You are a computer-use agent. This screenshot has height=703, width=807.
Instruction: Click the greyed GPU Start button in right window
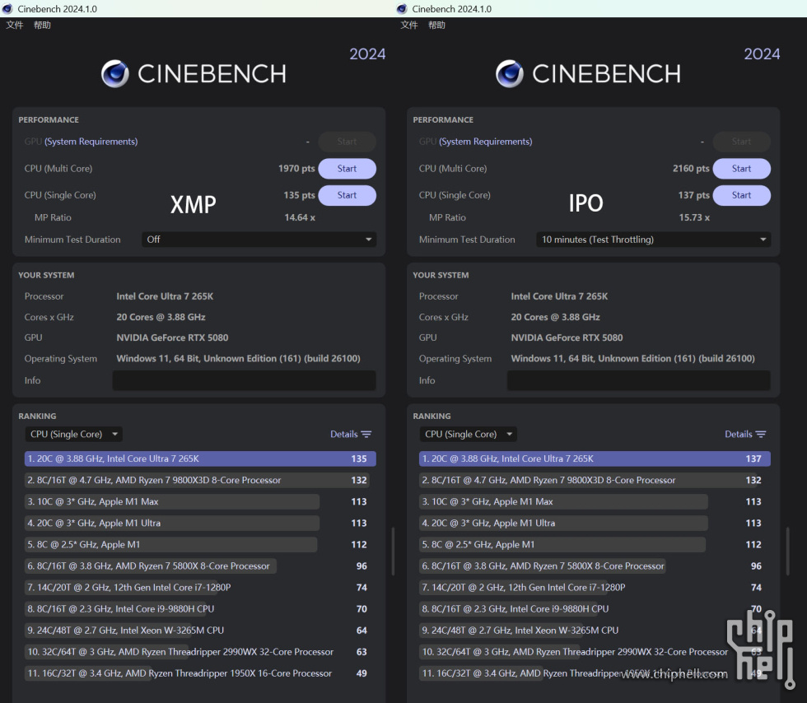pyautogui.click(x=742, y=142)
